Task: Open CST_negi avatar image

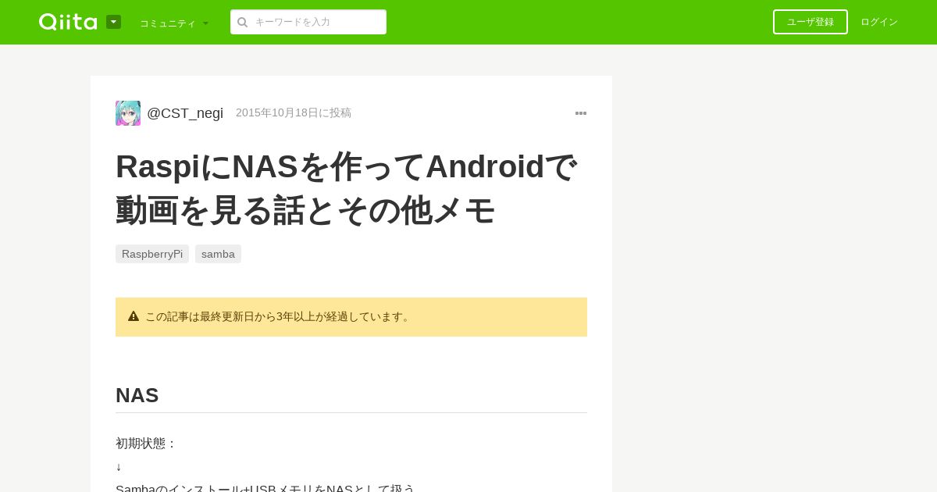Action: (128, 113)
